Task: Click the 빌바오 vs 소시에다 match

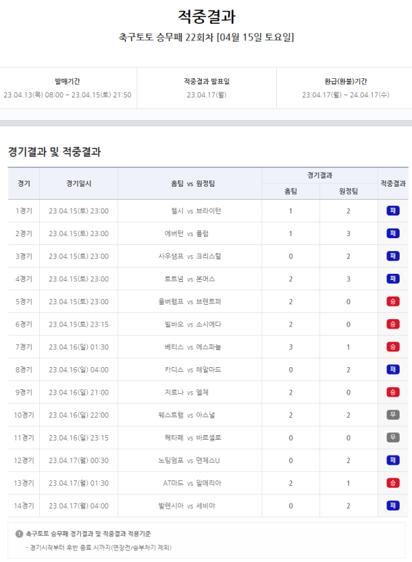Action: pyautogui.click(x=193, y=325)
